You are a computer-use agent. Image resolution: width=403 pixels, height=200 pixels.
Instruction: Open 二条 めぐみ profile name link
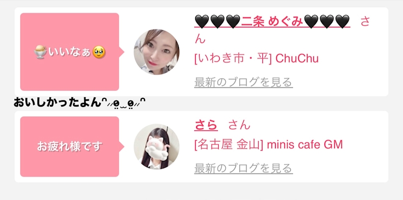click(x=272, y=21)
